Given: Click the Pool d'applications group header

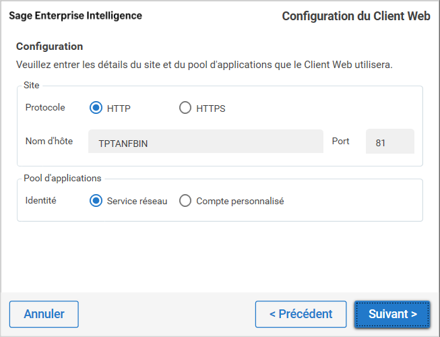Looking at the screenshot, I should point(62,179).
